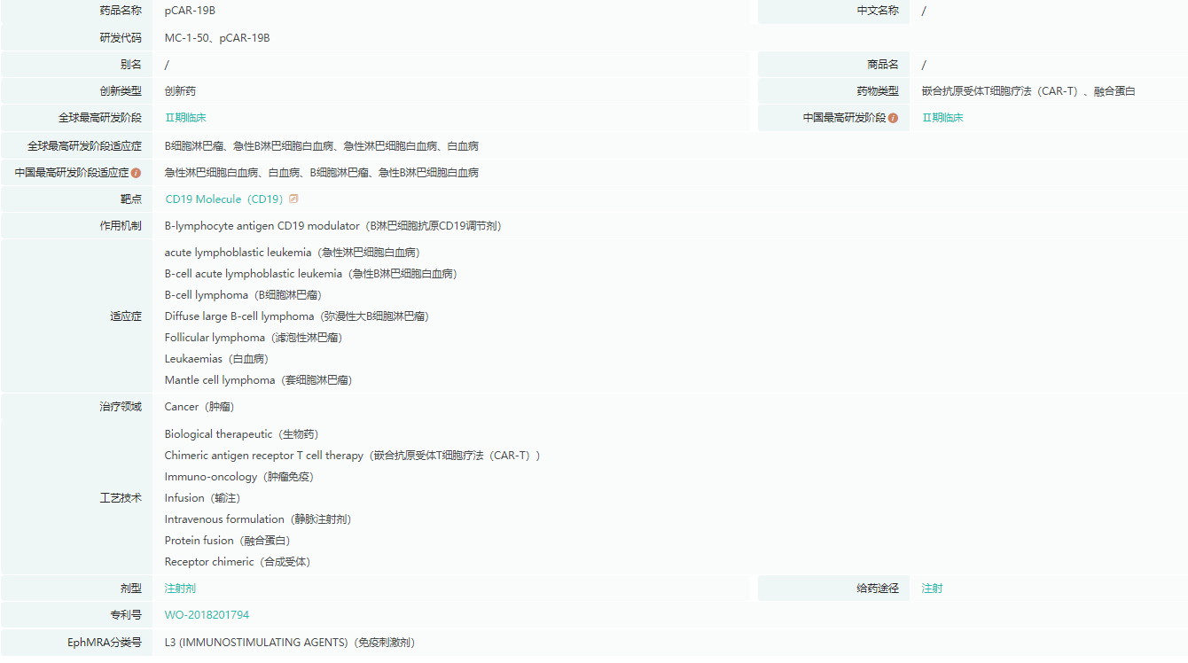Click info icon beside 中国最高研发阶段 label
Viewport: 1188px width, 663px height.
pyautogui.click(x=893, y=118)
